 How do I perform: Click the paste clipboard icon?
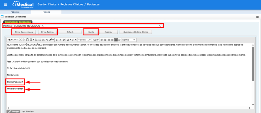point(27,40)
